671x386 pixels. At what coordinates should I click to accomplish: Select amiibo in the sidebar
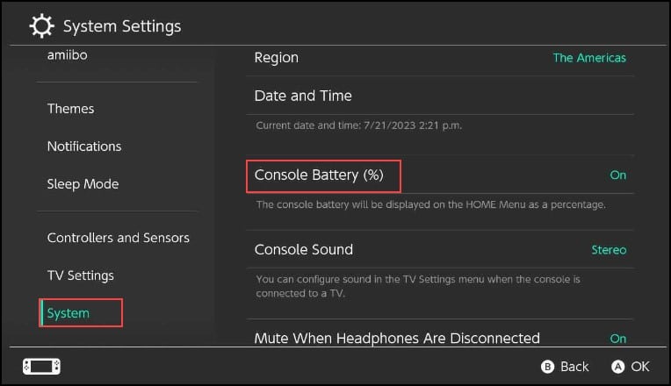[x=67, y=55]
